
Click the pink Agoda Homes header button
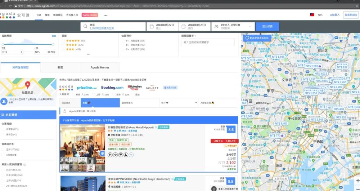click(90, 15)
